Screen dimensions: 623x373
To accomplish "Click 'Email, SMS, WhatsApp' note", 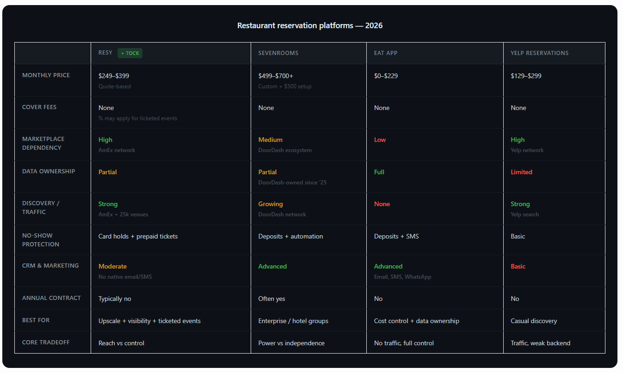I will 403,277.
